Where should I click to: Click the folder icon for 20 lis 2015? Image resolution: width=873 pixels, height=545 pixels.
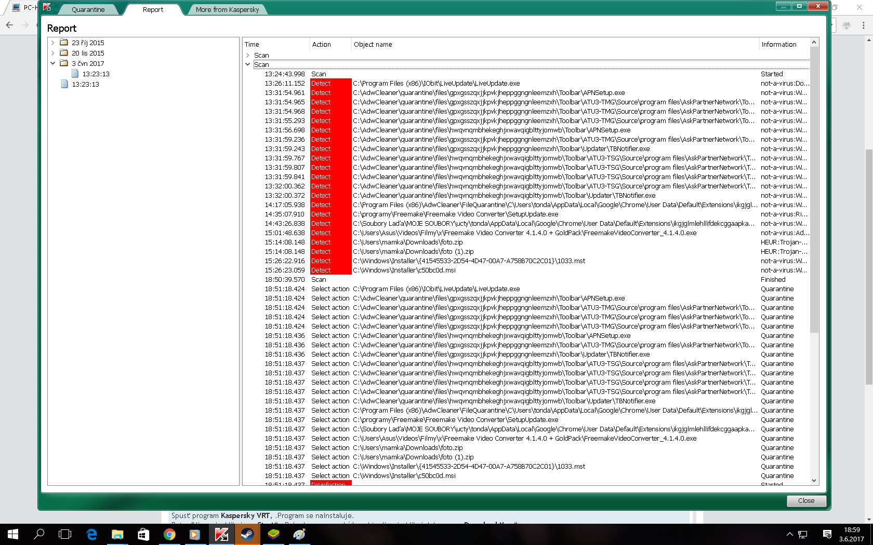64,53
